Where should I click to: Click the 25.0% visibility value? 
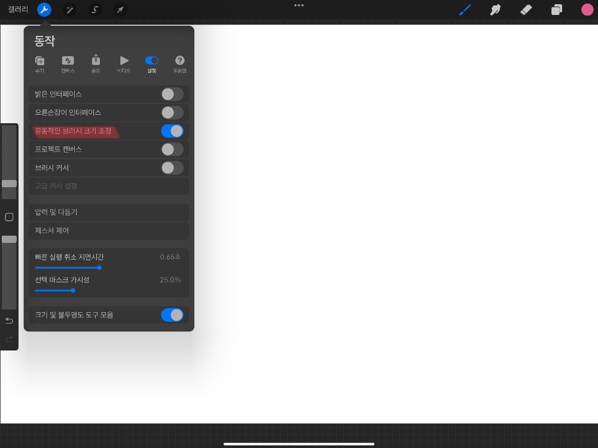(x=170, y=280)
